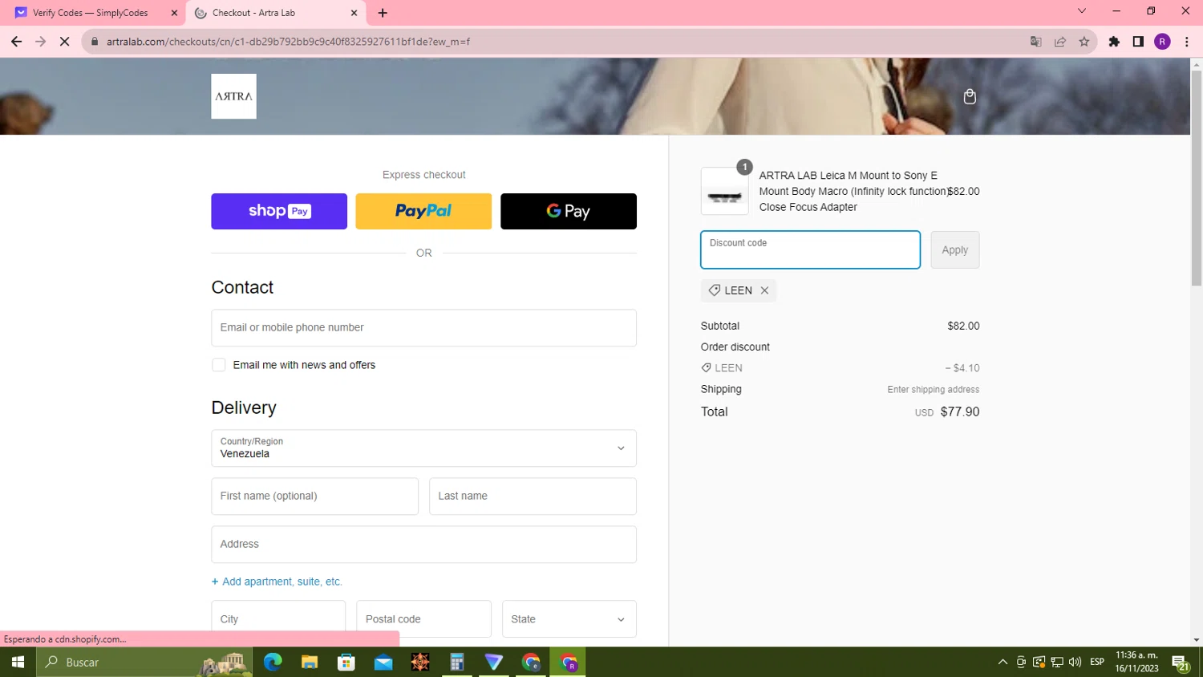Click the Discount code field
The width and height of the screenshot is (1203, 677).
pos(810,249)
